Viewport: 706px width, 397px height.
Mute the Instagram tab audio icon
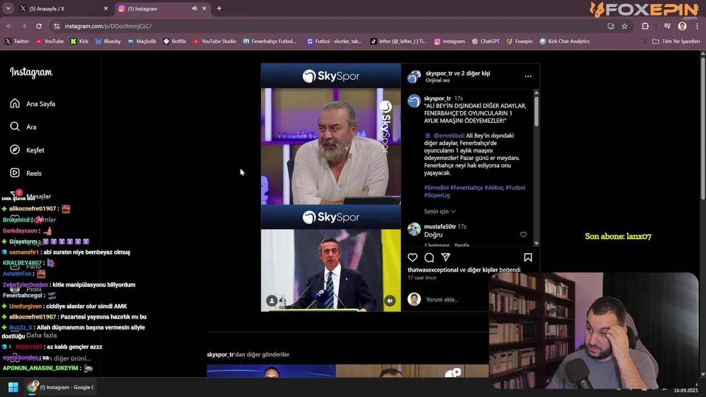[x=194, y=8]
